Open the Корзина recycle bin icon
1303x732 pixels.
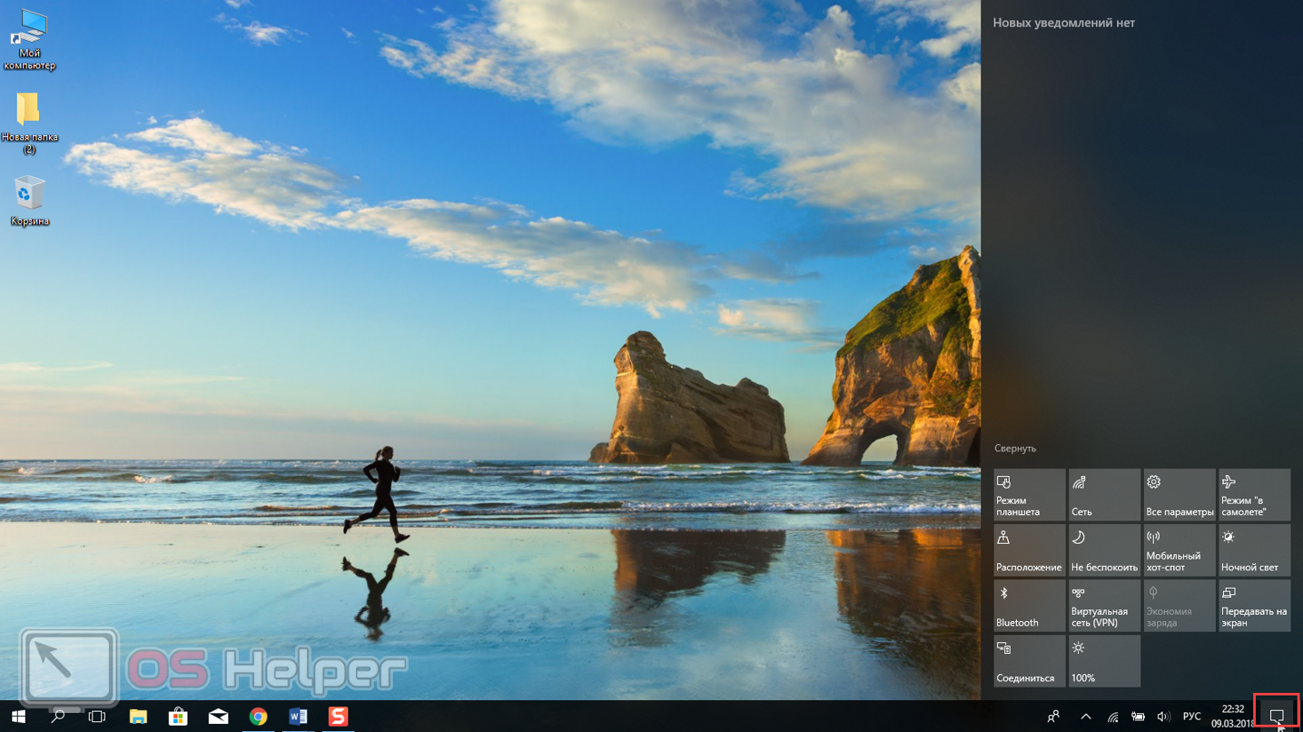[30, 201]
